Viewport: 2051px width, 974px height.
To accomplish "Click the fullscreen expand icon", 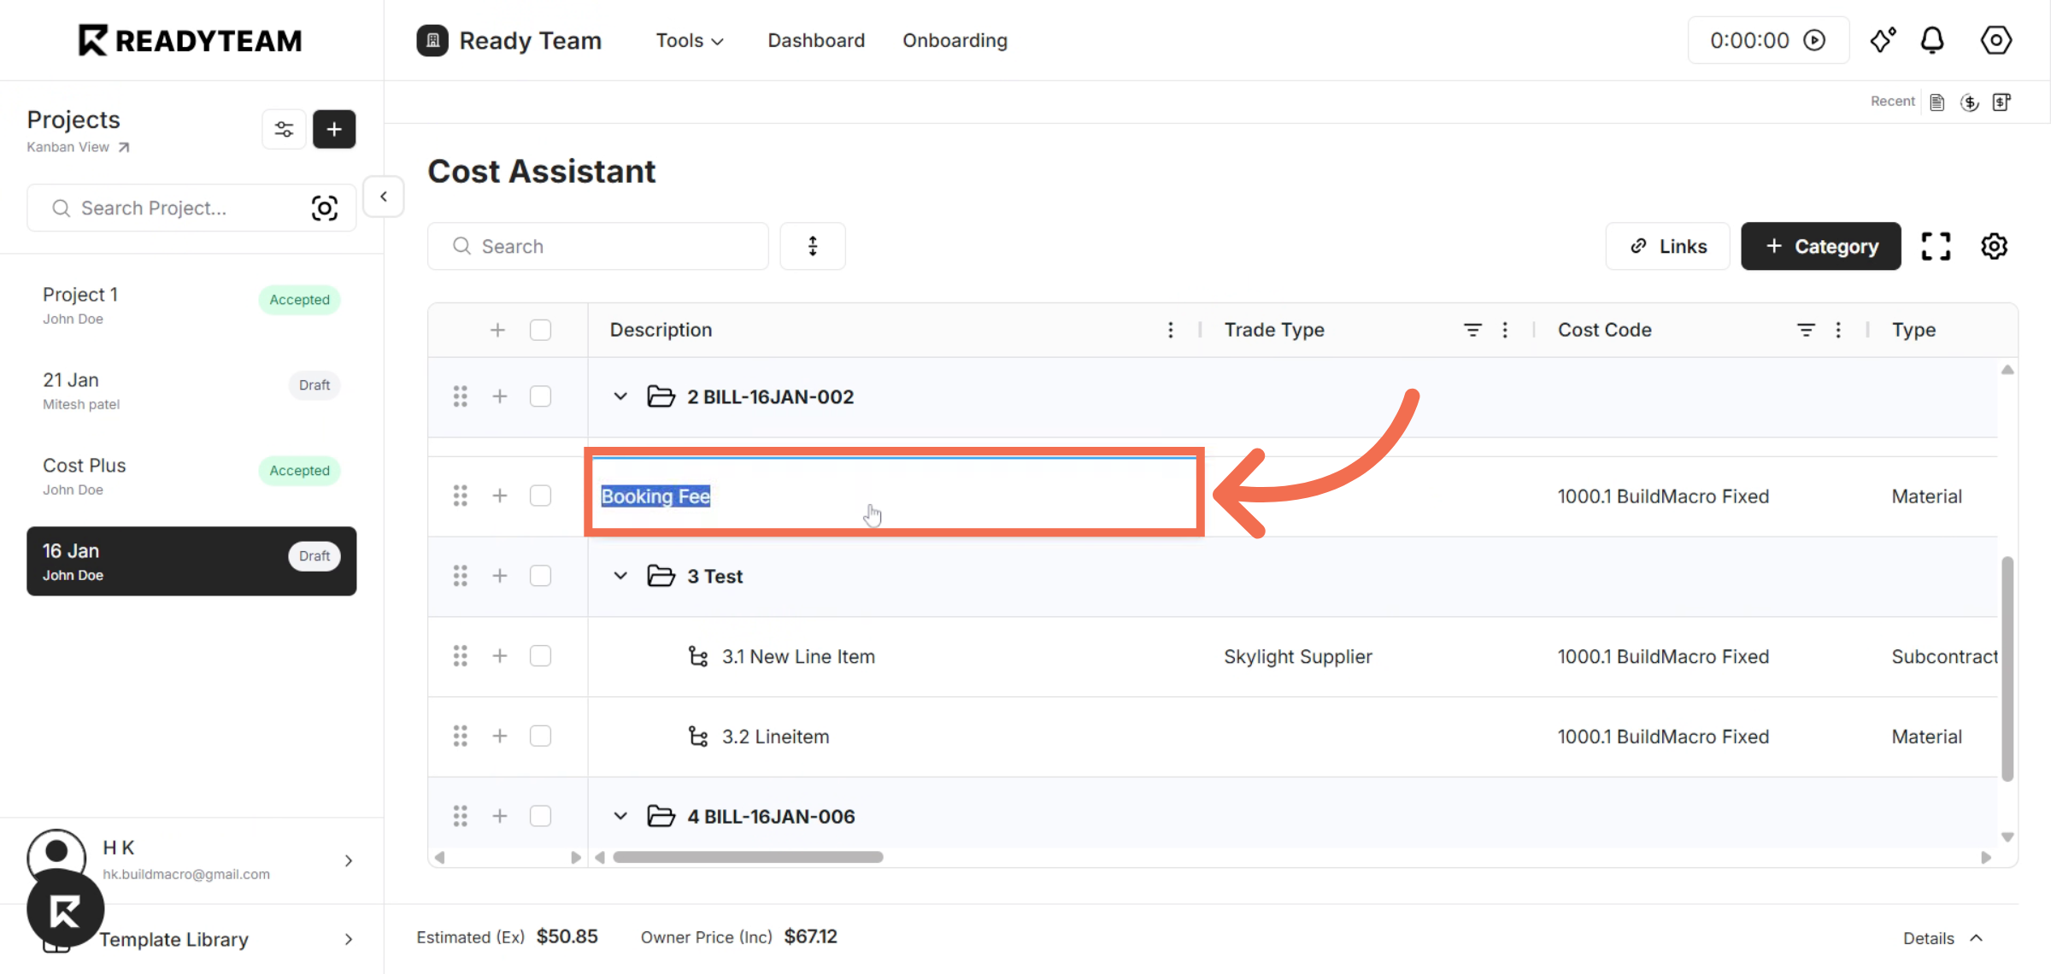I will click(1936, 246).
